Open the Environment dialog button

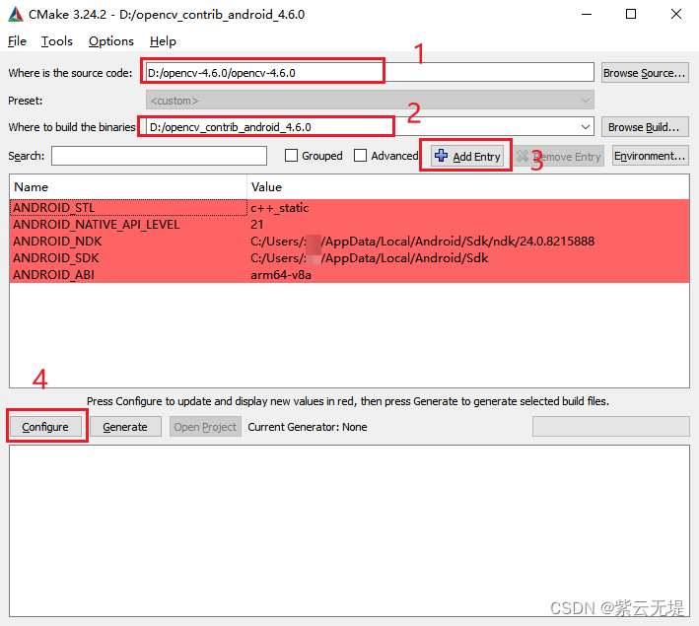click(650, 156)
